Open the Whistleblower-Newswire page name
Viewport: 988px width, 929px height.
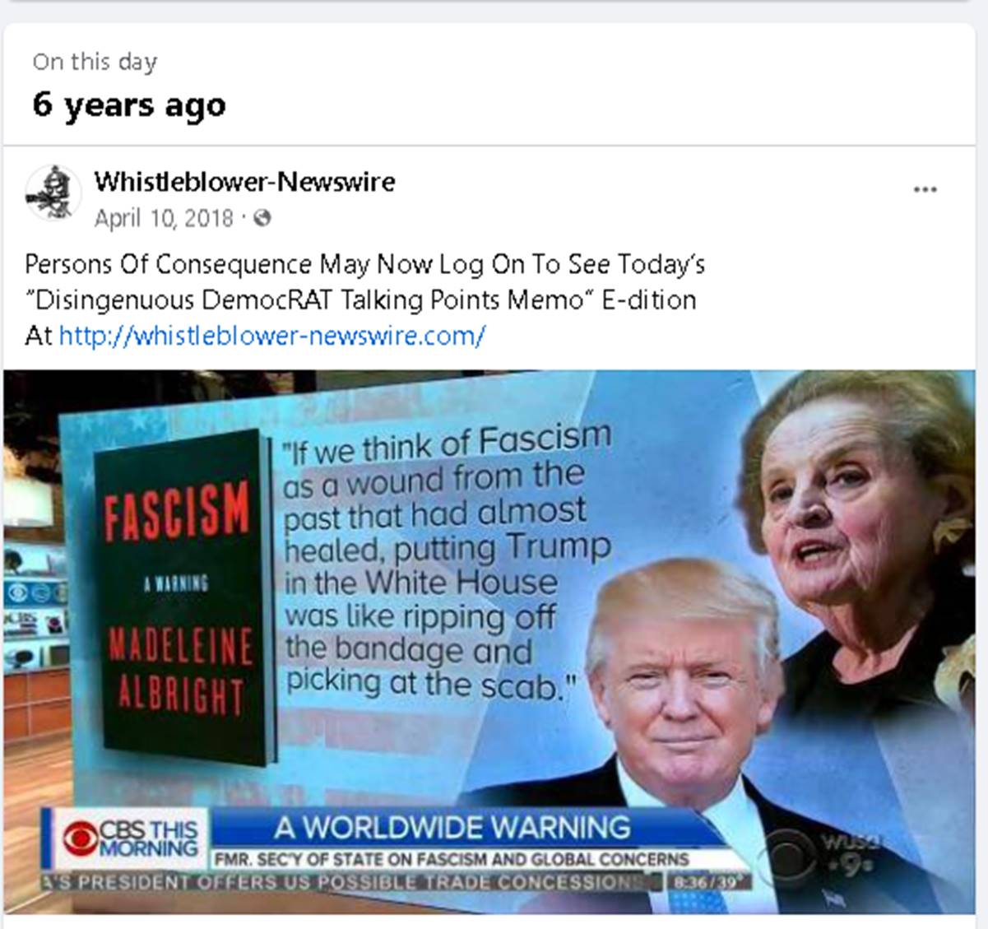[x=244, y=181]
